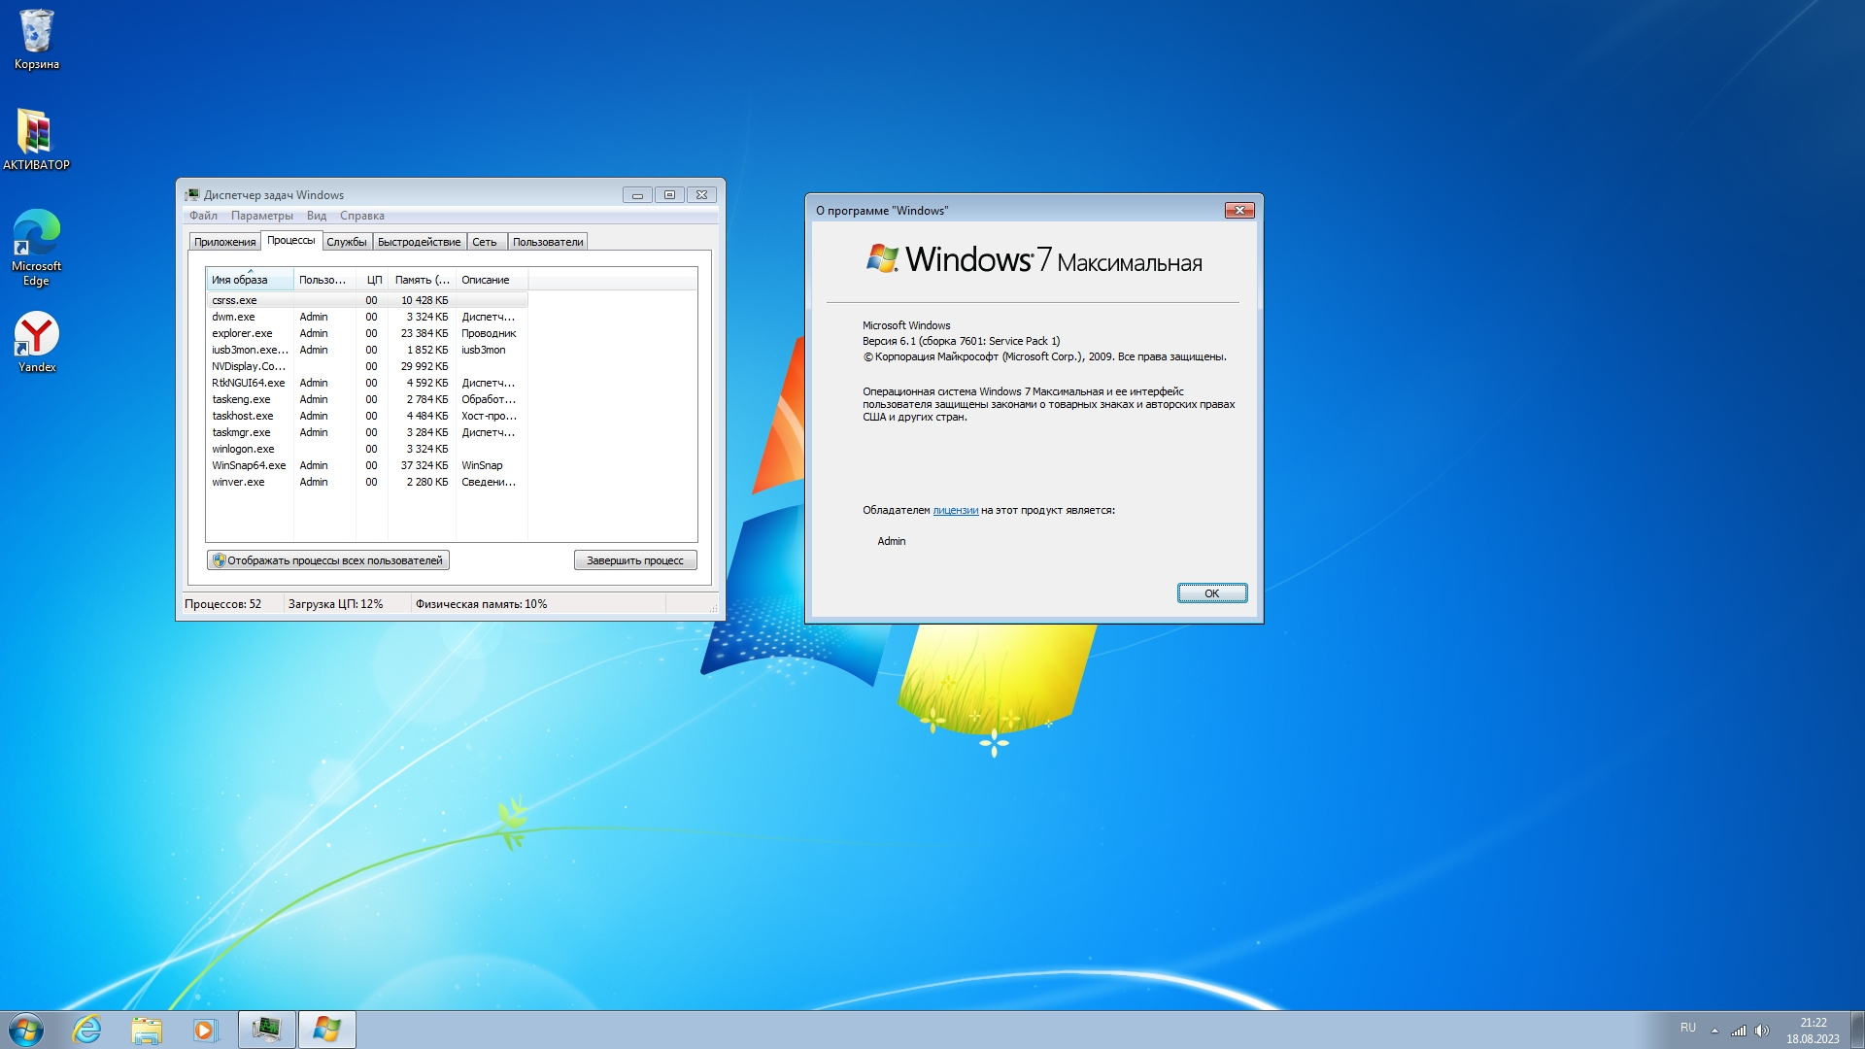The width and height of the screenshot is (1865, 1049).
Task: Open the Параметры menu
Action: click(261, 216)
